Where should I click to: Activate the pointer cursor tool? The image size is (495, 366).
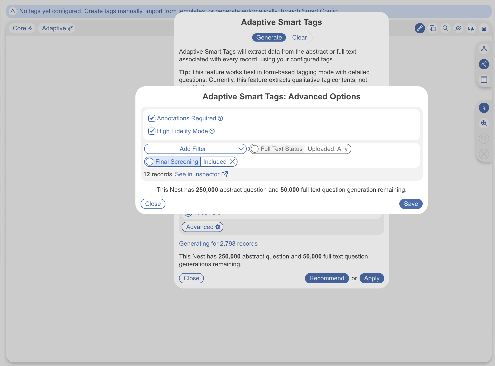pyautogui.click(x=484, y=108)
